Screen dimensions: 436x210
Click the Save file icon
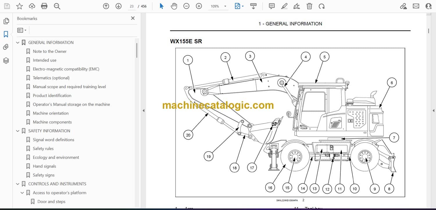[7, 6]
